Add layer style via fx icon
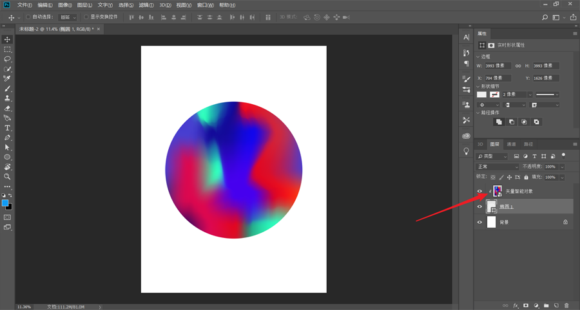Viewport: 580px width, 310px height. pos(516,305)
